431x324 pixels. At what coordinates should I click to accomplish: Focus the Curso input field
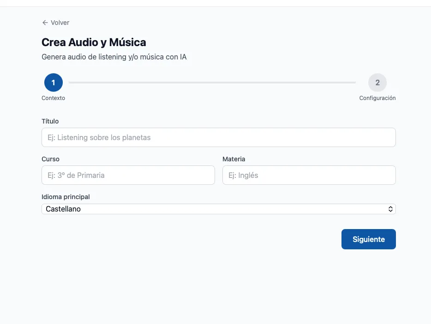(x=128, y=175)
